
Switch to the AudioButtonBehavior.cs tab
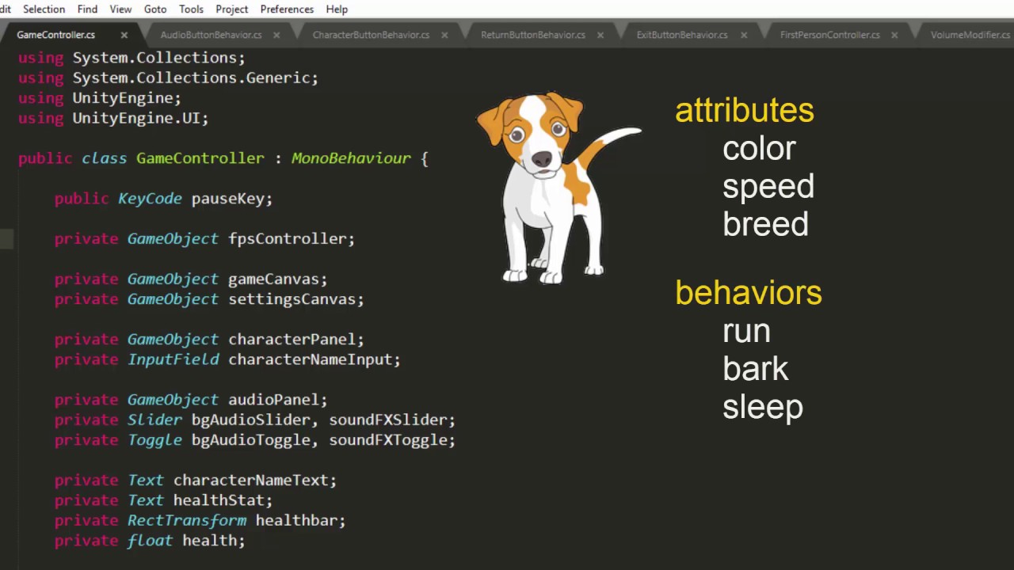(x=211, y=35)
